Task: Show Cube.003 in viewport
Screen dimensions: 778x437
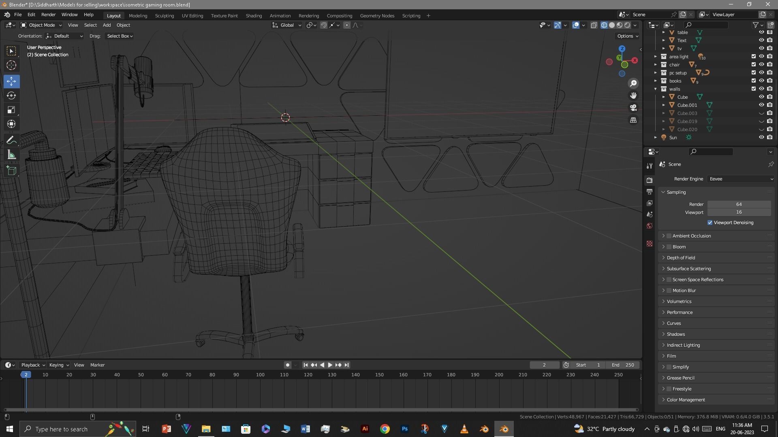Action: click(761, 113)
